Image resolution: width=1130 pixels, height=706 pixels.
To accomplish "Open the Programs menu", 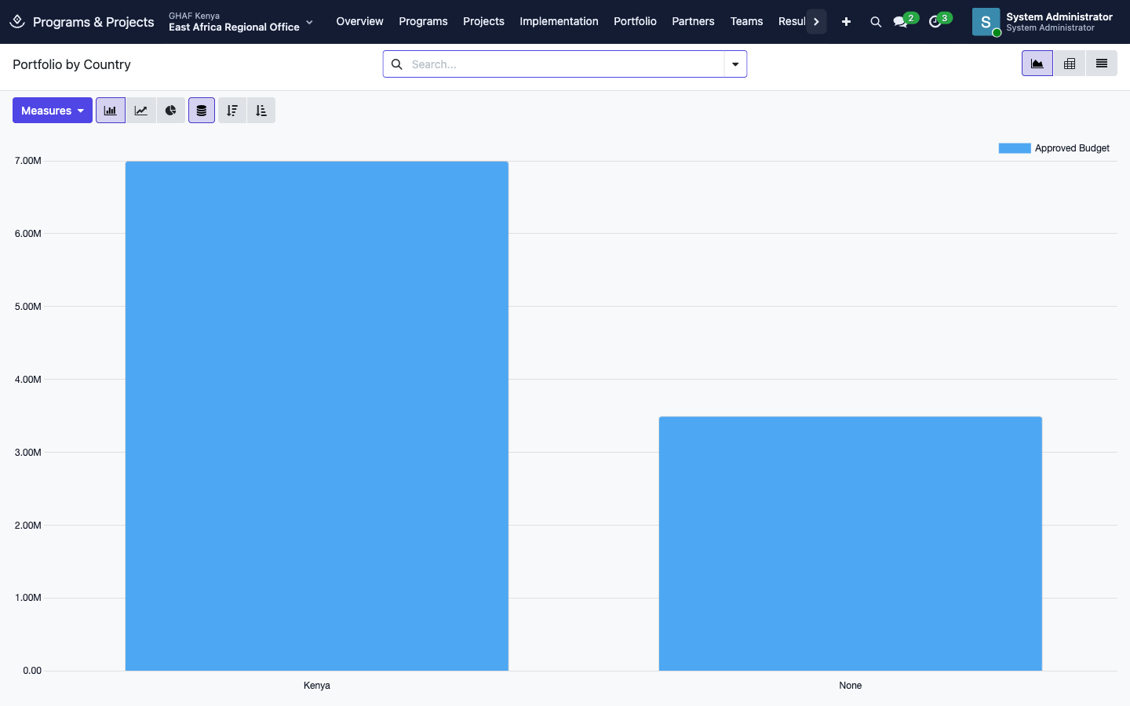I will pos(423,21).
